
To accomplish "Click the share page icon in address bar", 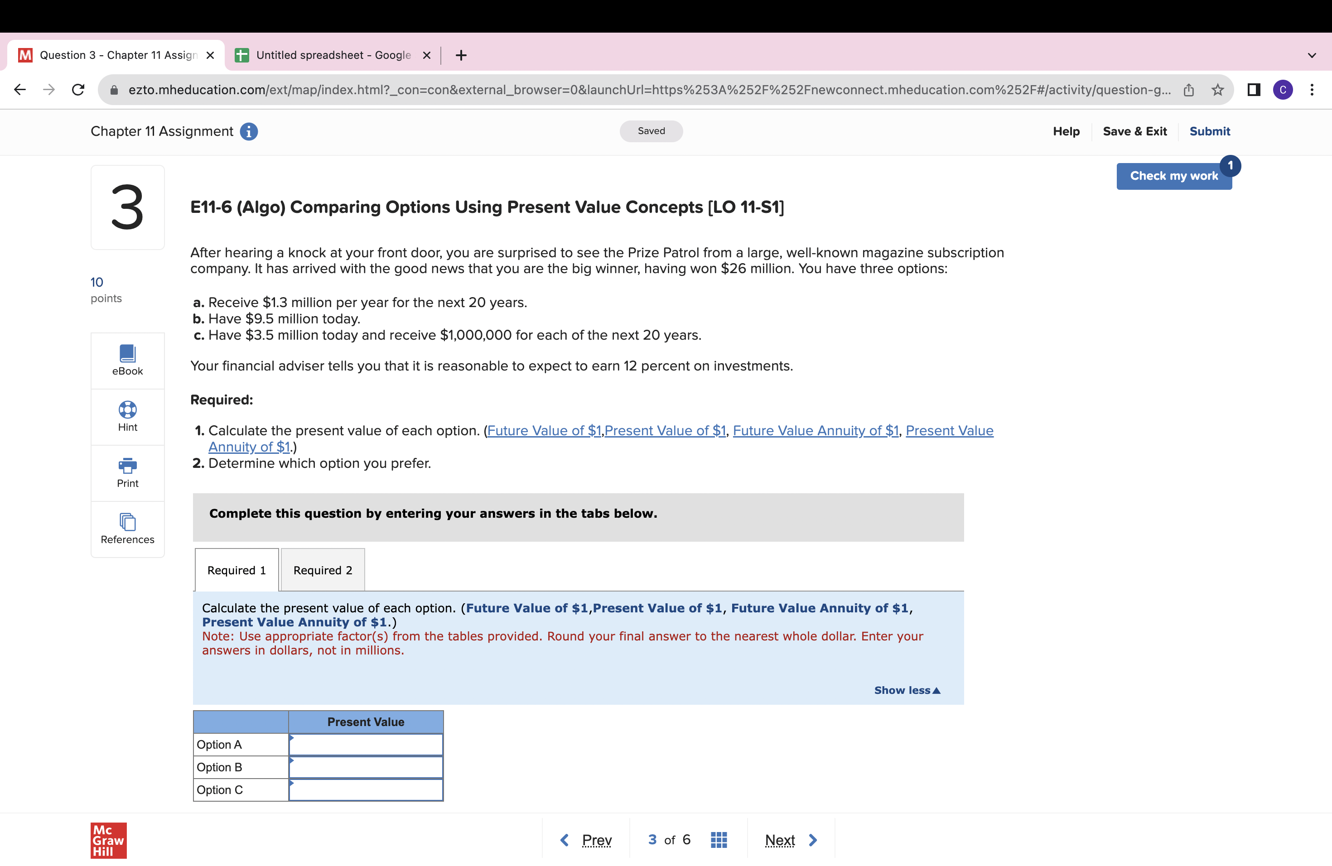I will [1188, 90].
